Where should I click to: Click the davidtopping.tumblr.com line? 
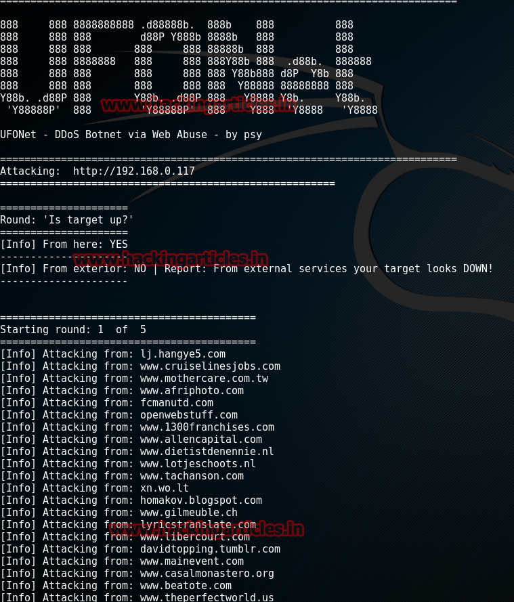click(140, 549)
